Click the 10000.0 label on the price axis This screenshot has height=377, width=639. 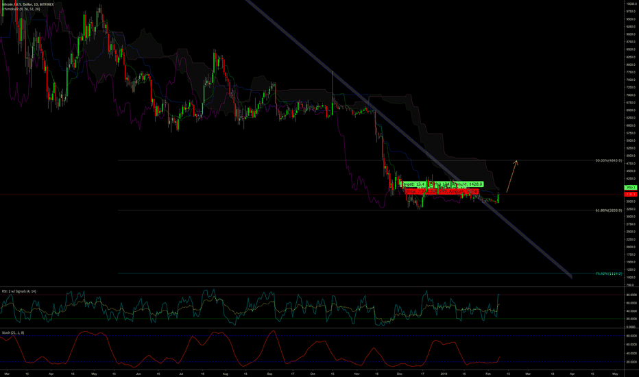(x=631, y=3)
